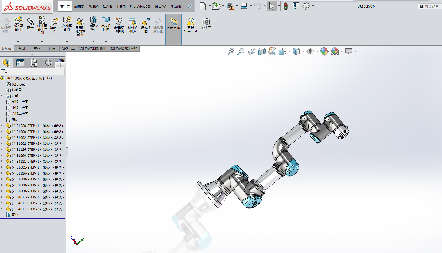Open the Options gear icon
Screen dimensions: 442x253
tap(306, 6)
